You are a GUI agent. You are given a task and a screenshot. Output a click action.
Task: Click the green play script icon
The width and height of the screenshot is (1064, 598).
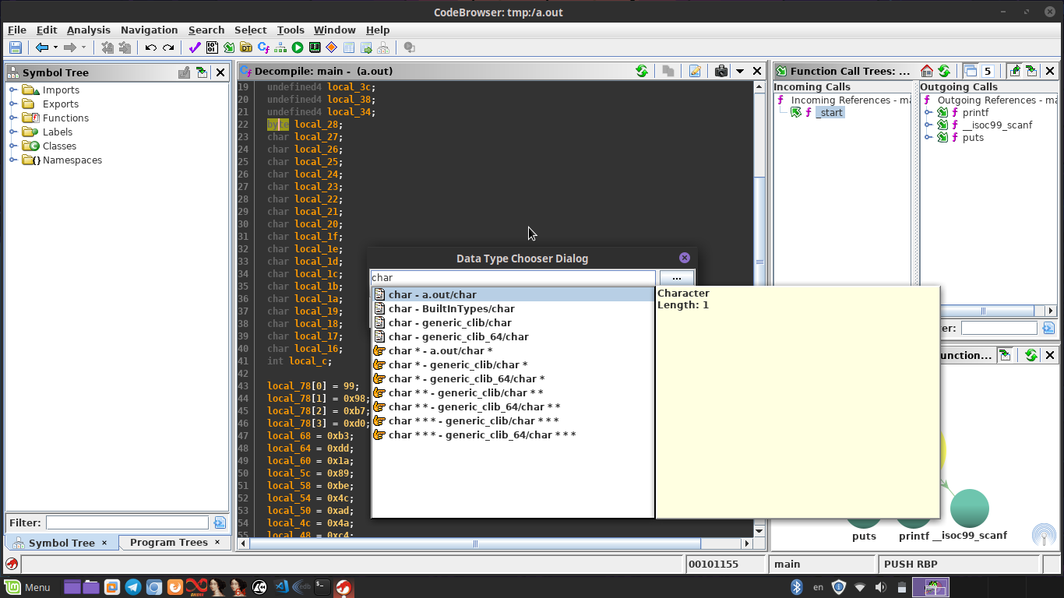pyautogui.click(x=298, y=47)
